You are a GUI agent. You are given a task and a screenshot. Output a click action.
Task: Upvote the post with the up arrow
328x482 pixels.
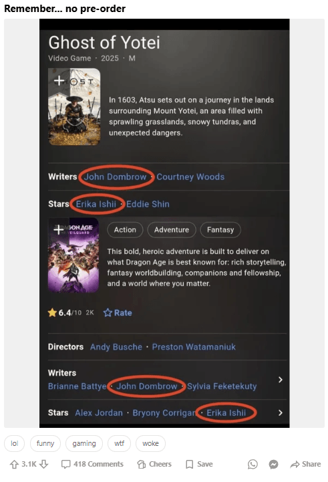[x=14, y=464]
